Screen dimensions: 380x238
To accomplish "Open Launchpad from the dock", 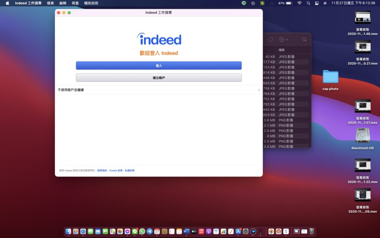I will pyautogui.click(x=76, y=231).
